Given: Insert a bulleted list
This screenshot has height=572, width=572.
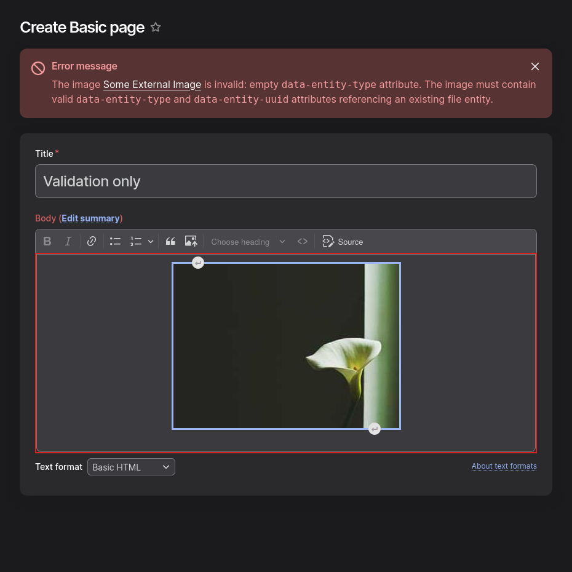Looking at the screenshot, I should coord(115,241).
